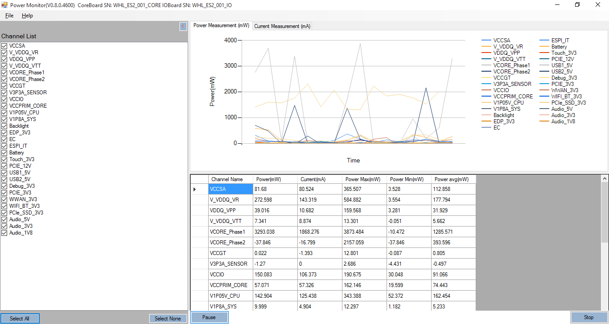Screen dimensions: 609x324
Task: Click VCCGT power value 0.022
Action: (x=275, y=253)
